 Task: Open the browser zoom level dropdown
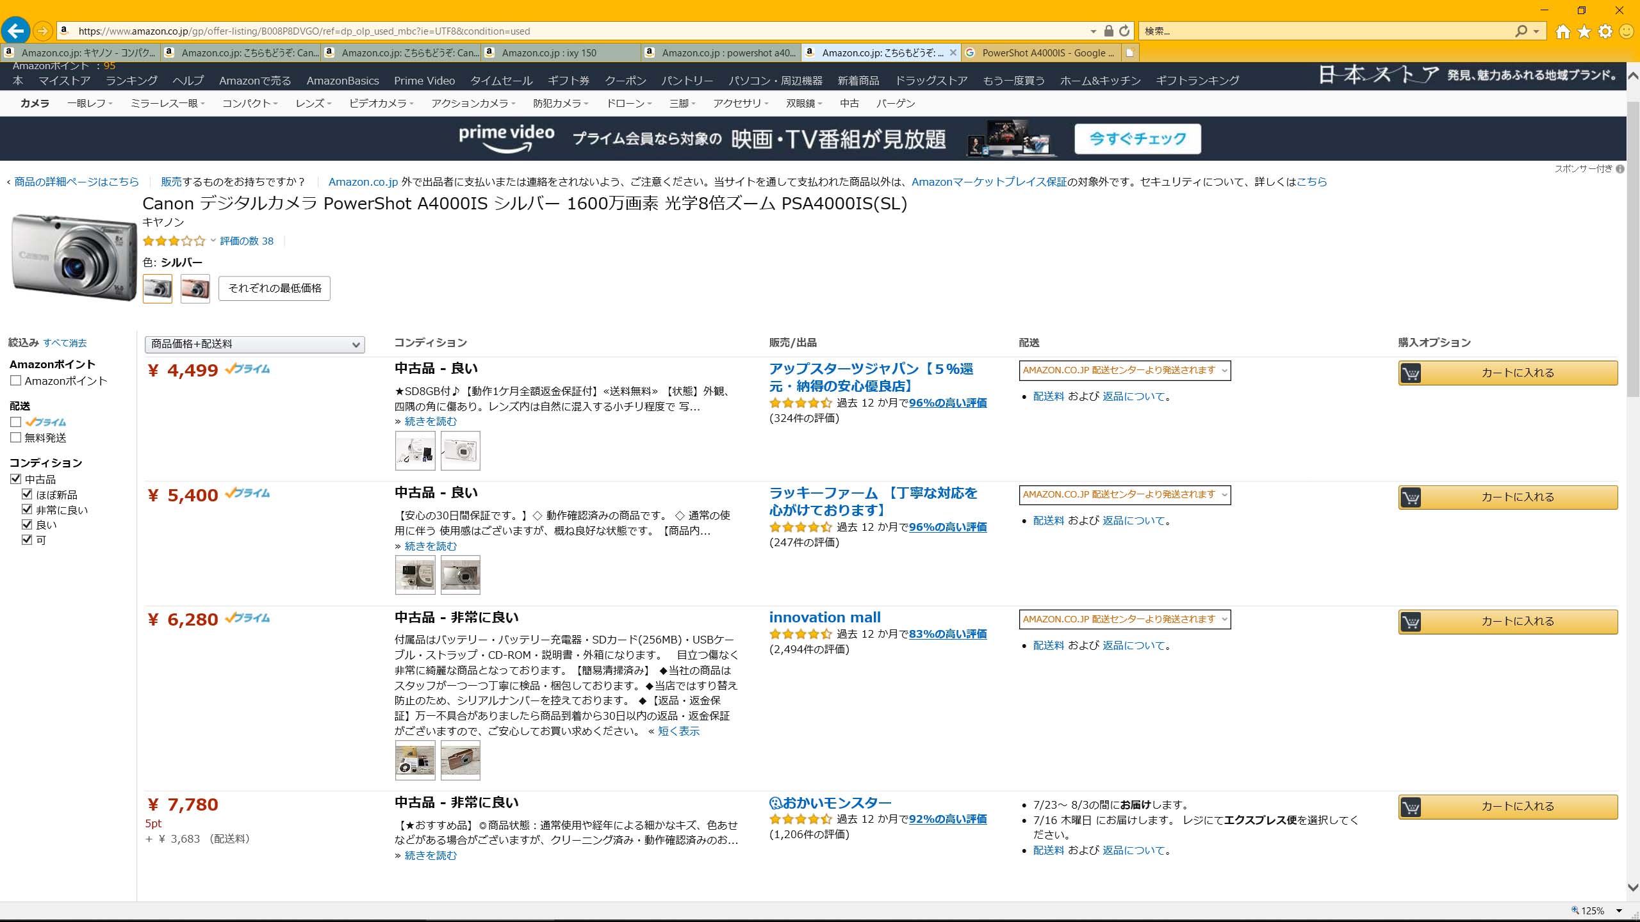pos(1619,910)
